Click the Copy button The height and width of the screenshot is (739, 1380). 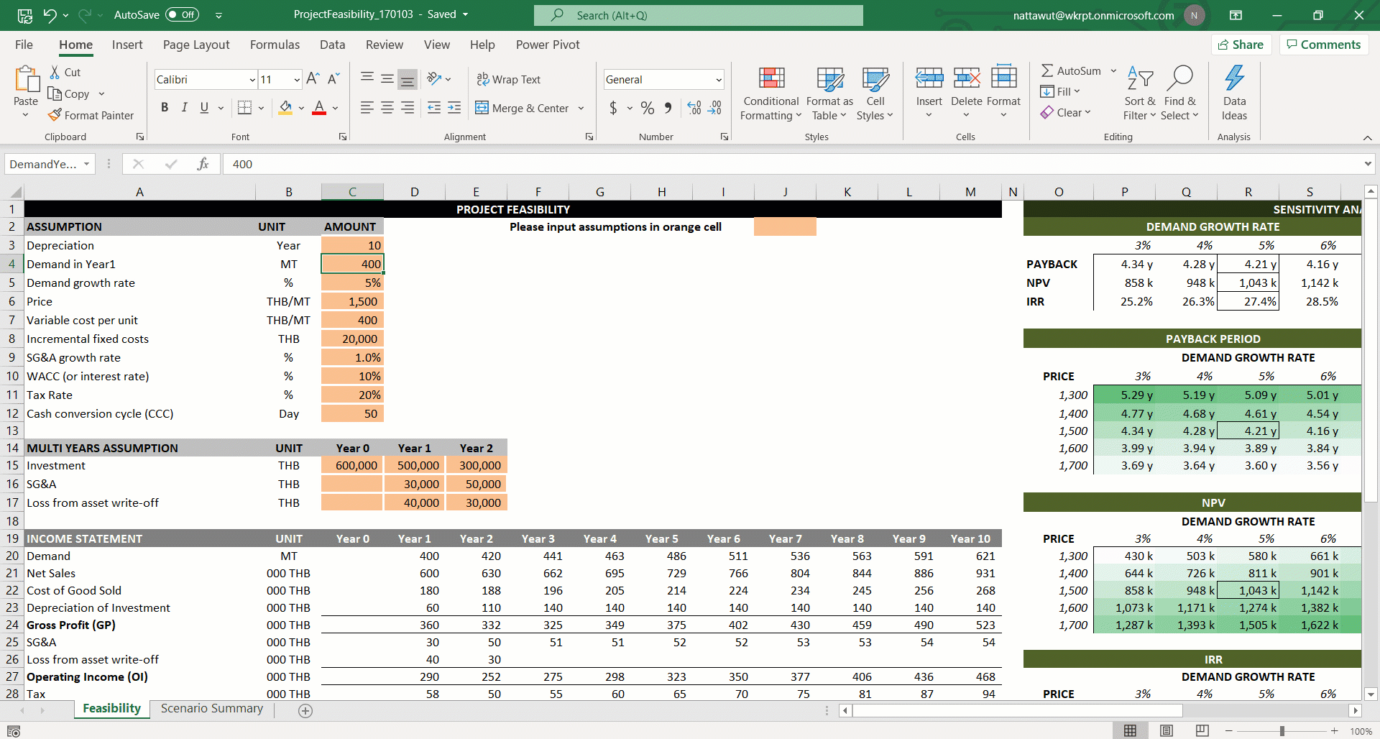(x=69, y=93)
